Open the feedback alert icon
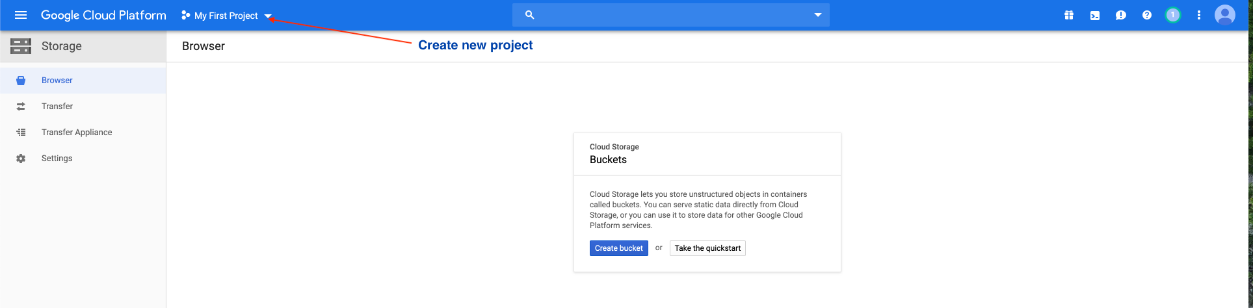Viewport: 1253px width, 308px height. [x=1120, y=15]
